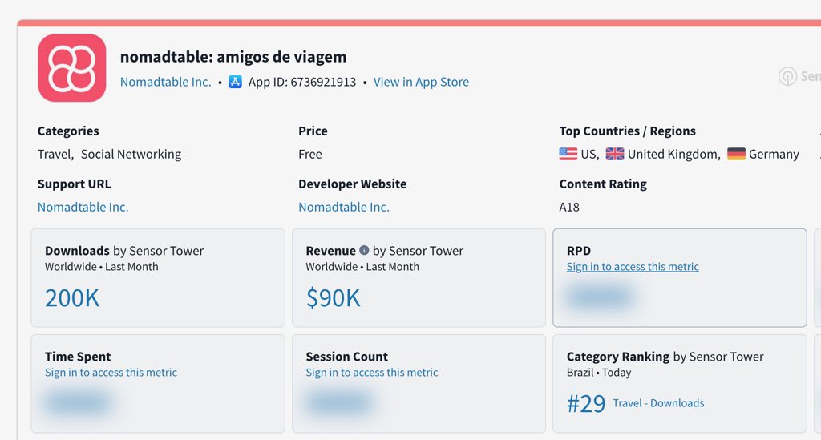Click the #29 category ranking value
Viewport: 821px width, 440px height.
(x=586, y=404)
